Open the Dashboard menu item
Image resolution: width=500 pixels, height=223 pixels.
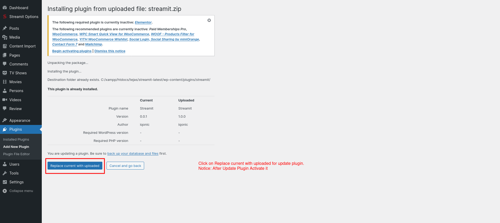[19, 8]
